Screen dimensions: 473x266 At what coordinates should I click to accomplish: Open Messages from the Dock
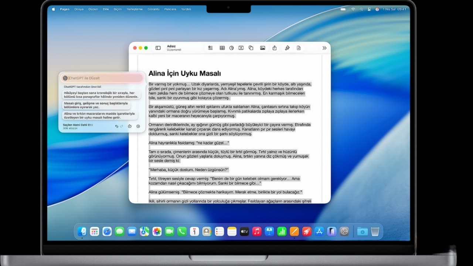[x=119, y=231]
